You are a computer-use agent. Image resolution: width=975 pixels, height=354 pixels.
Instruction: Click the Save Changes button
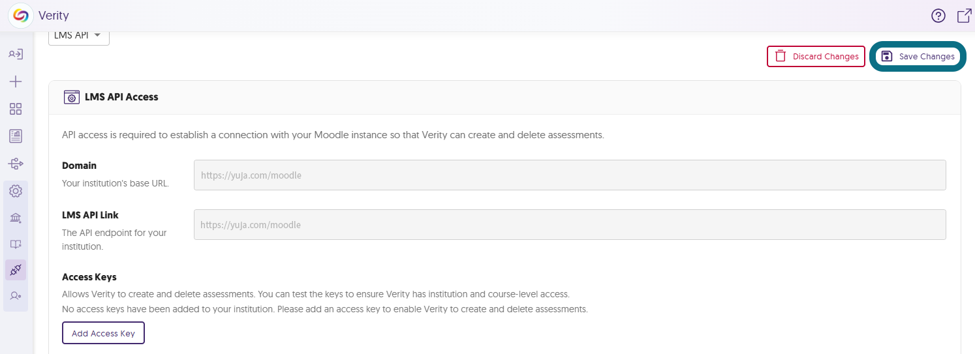[918, 56]
